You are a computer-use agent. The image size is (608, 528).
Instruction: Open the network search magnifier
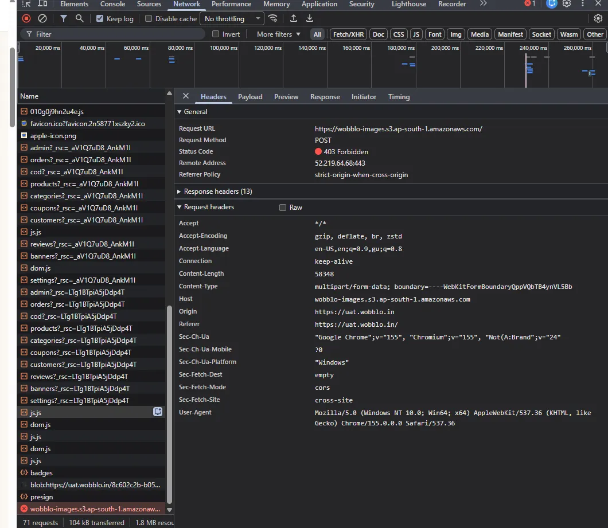[x=80, y=18]
